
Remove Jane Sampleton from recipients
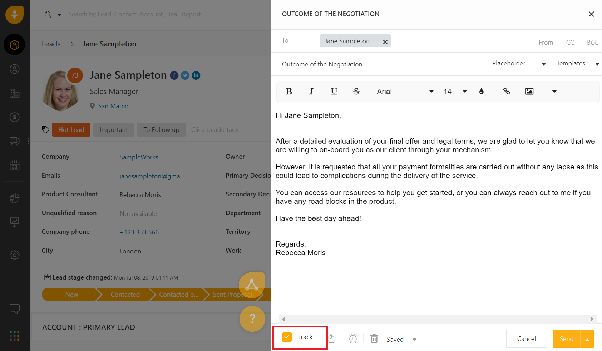click(385, 42)
